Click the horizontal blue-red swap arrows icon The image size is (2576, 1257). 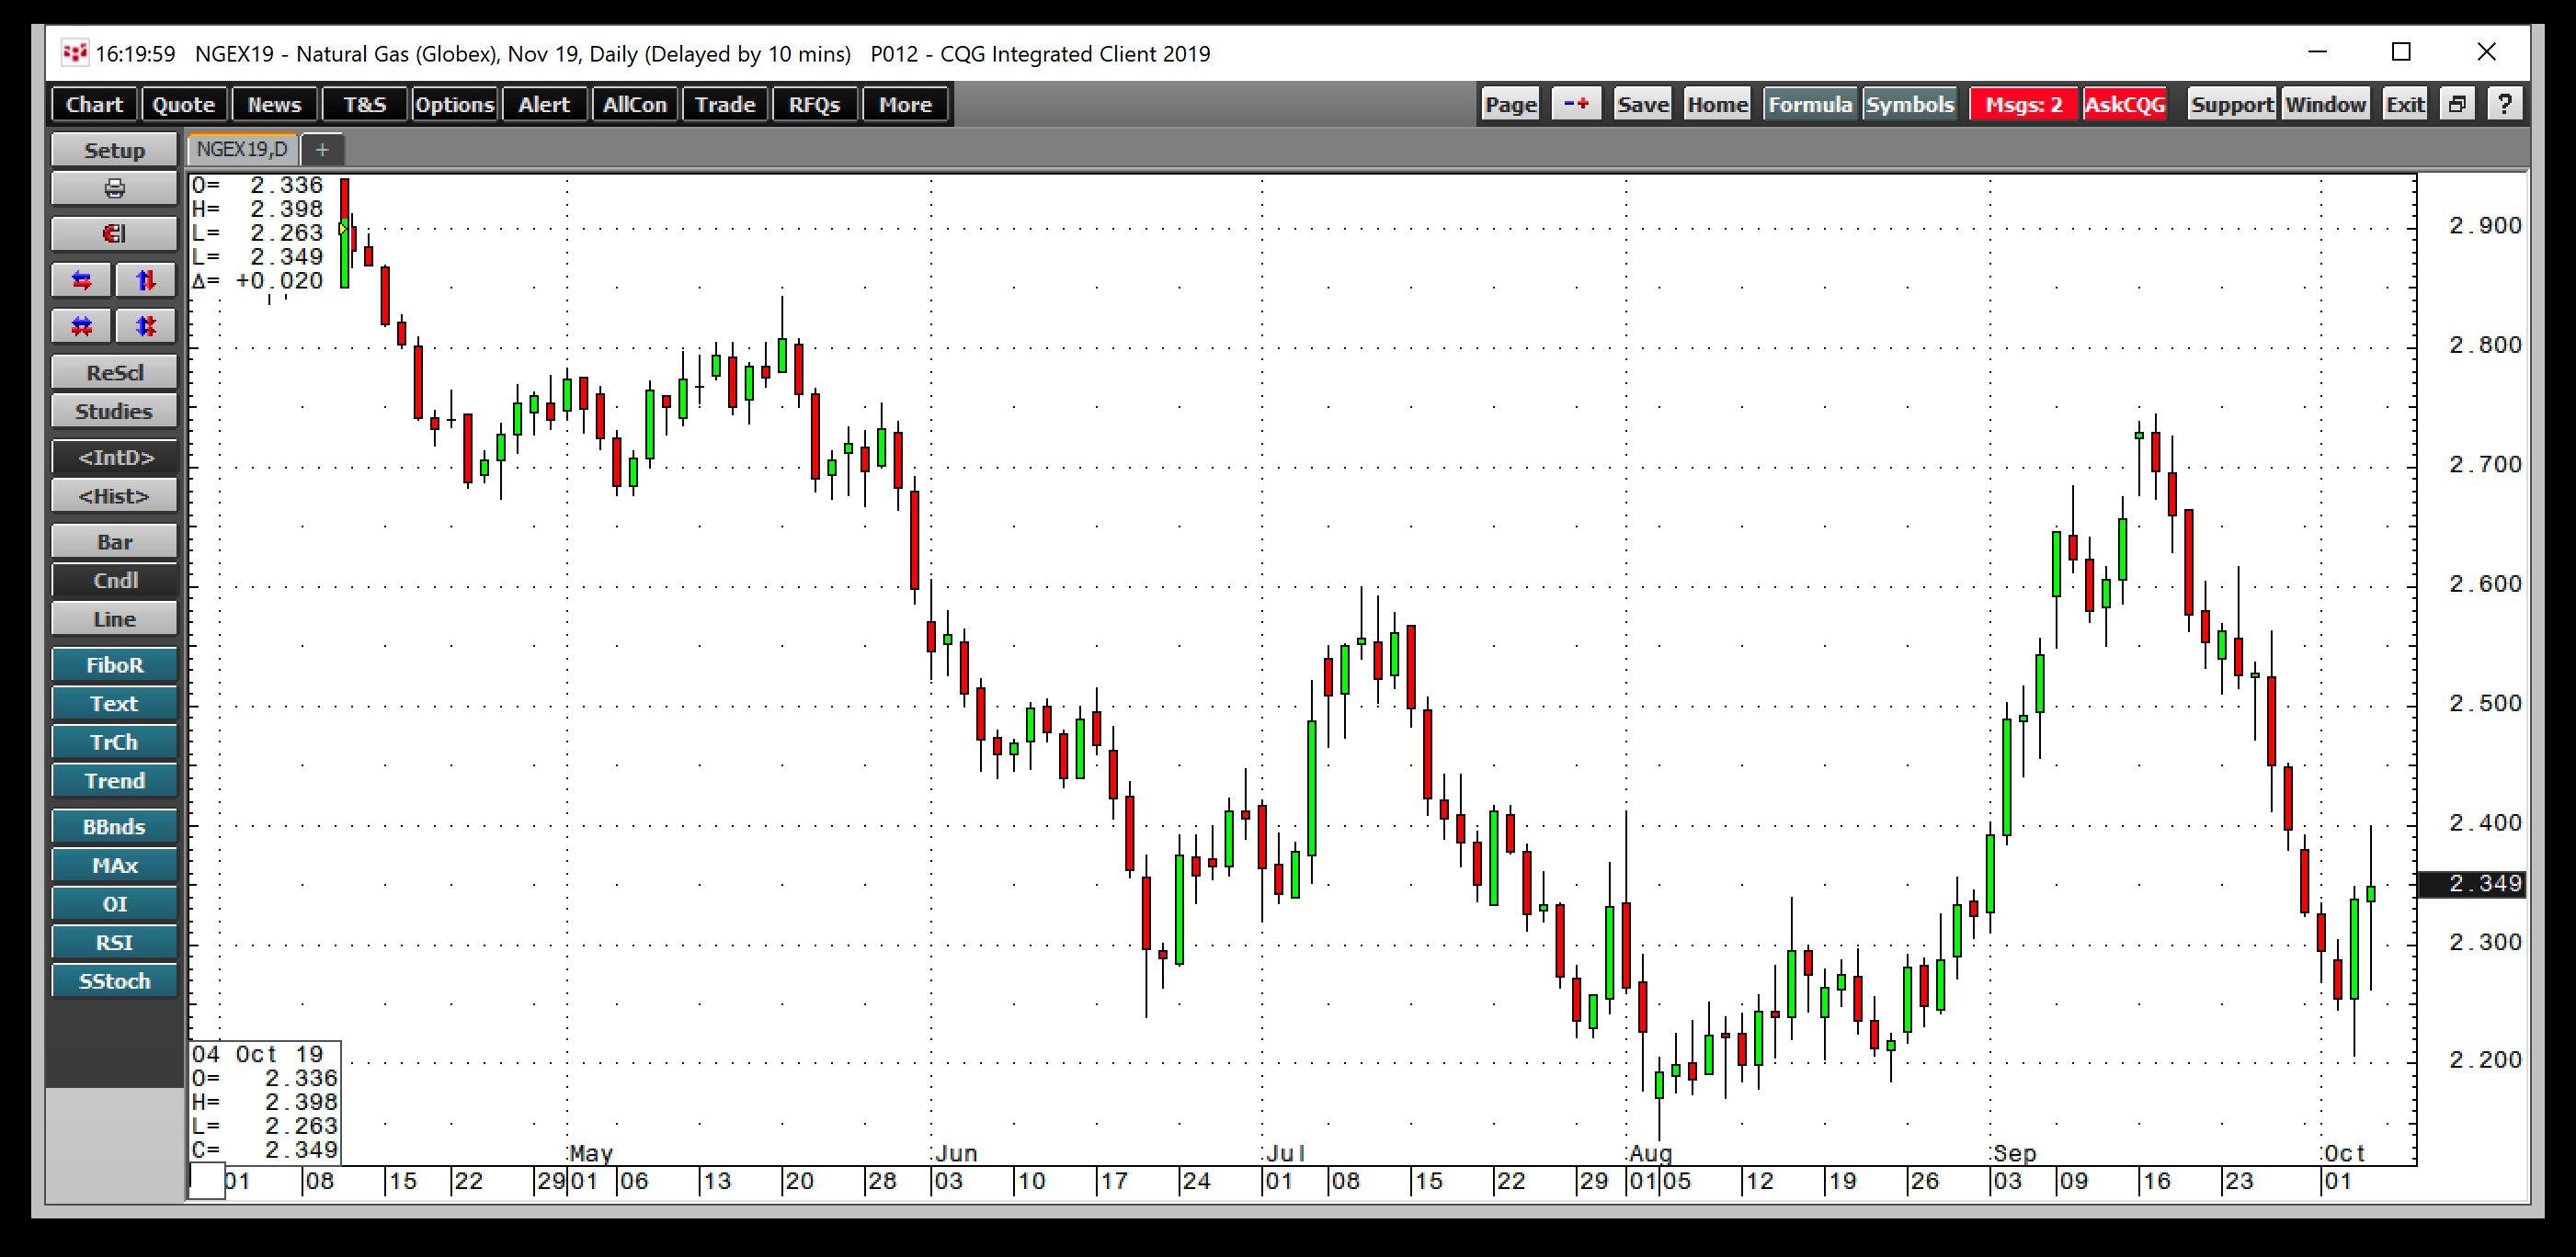click(x=82, y=279)
